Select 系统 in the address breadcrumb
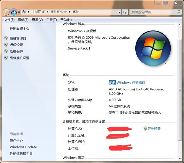This screenshot has width=184, height=163. [x=76, y=12]
